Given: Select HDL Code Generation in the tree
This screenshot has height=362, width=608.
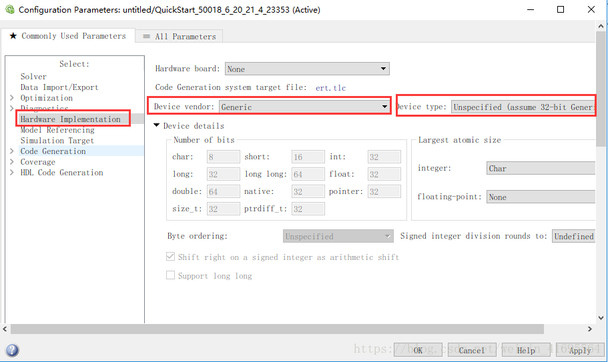Looking at the screenshot, I should point(61,172).
